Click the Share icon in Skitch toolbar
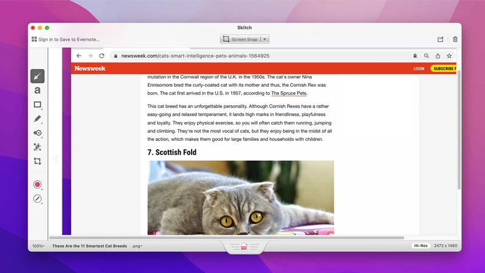 pos(440,39)
